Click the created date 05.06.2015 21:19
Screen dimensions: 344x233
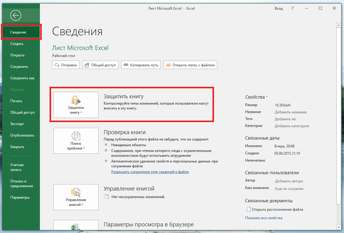(287, 153)
